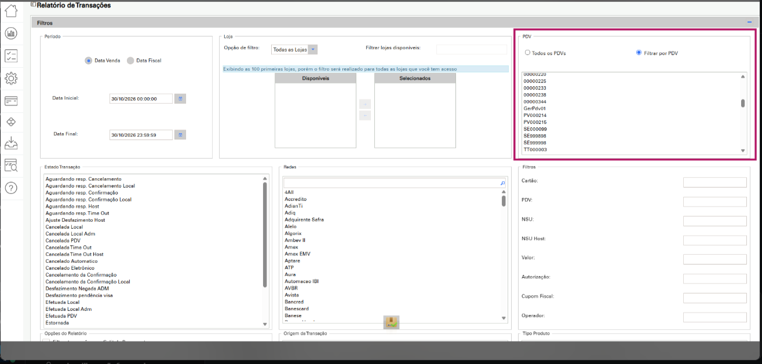This screenshot has width=762, height=364.
Task: Open the settings gear in the sidebar
Action: point(11,78)
